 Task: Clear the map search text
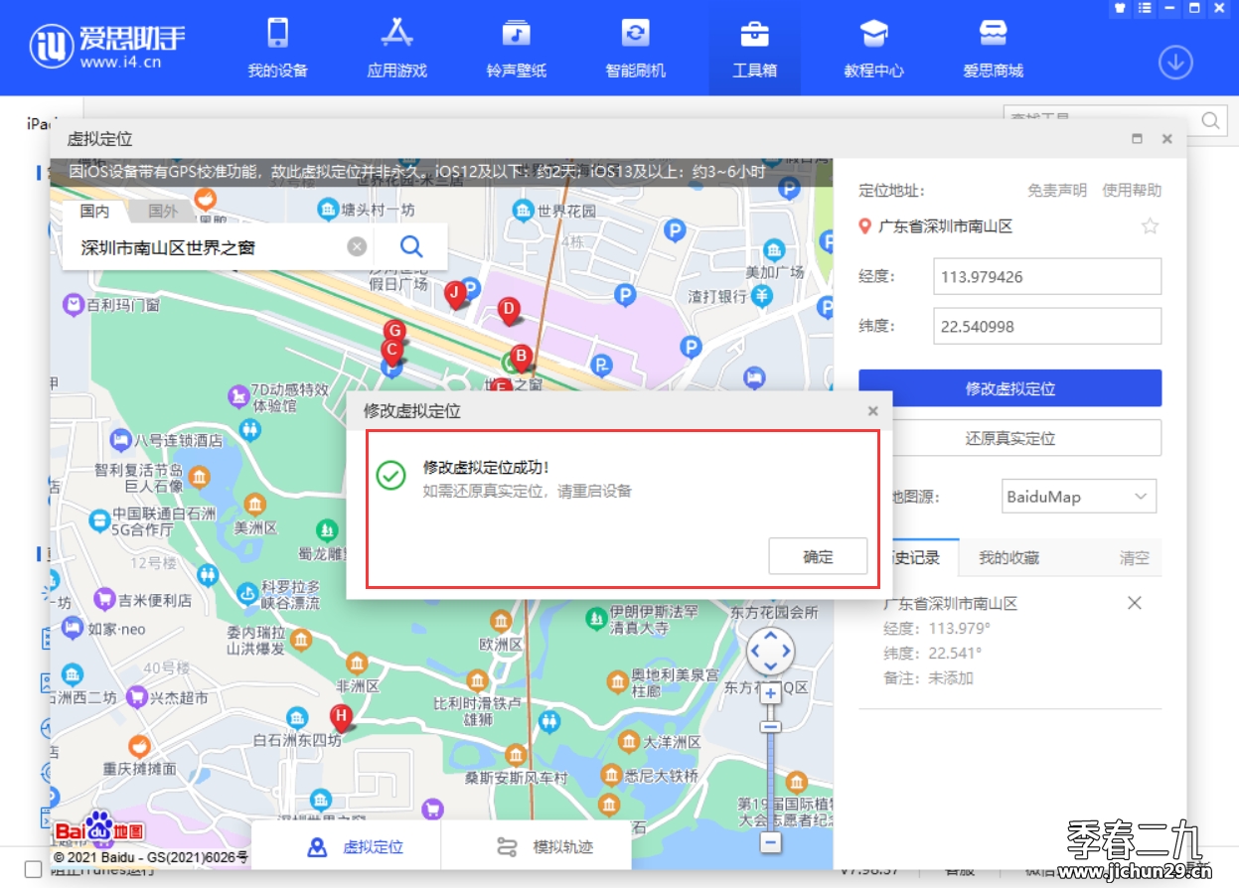click(x=357, y=246)
